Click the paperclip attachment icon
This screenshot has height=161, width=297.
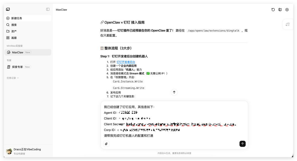click(106, 144)
